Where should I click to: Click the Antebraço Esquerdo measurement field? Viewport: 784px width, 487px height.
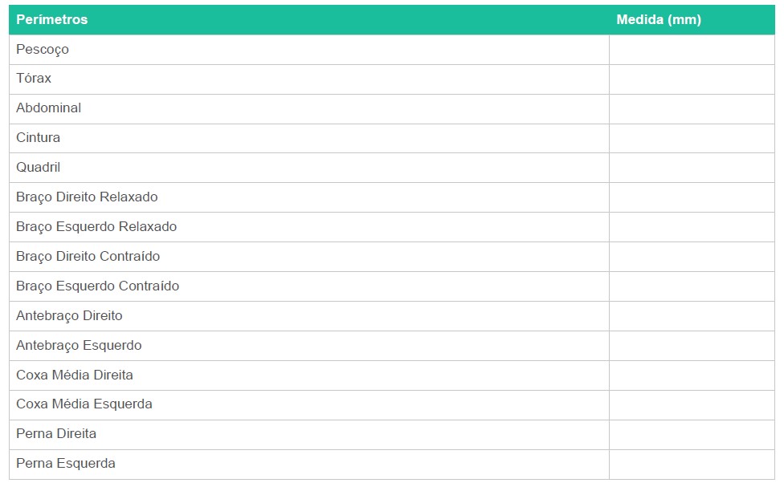tap(692, 346)
